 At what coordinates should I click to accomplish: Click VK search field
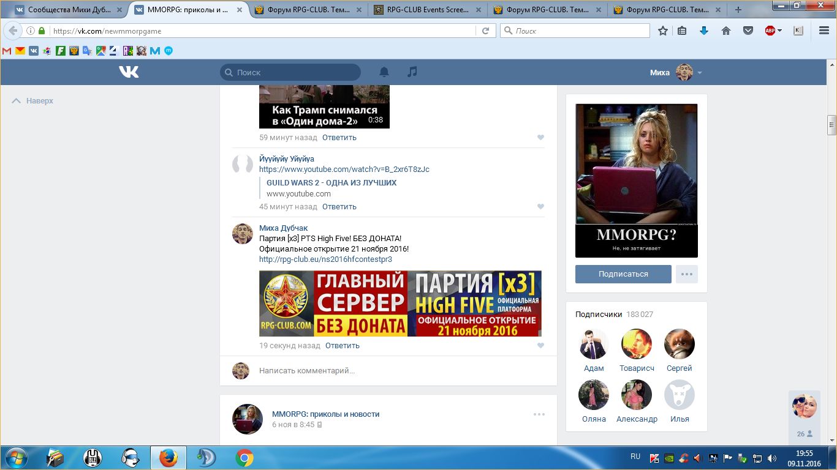(x=290, y=72)
